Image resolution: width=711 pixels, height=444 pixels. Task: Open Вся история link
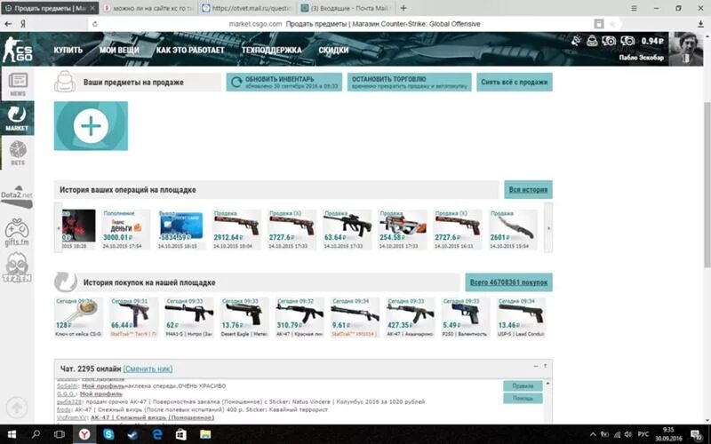528,189
